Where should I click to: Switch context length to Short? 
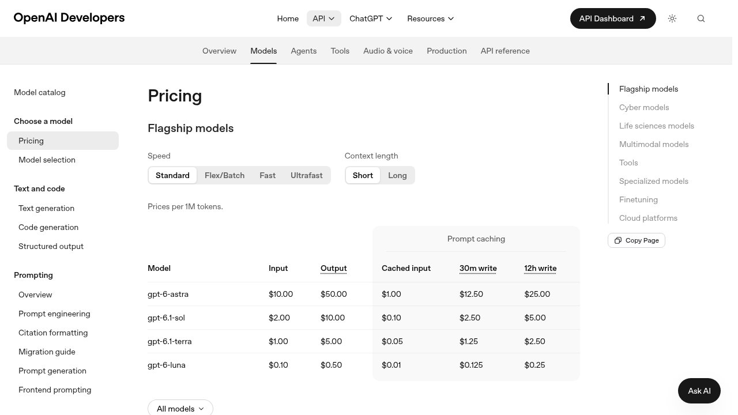click(x=363, y=175)
